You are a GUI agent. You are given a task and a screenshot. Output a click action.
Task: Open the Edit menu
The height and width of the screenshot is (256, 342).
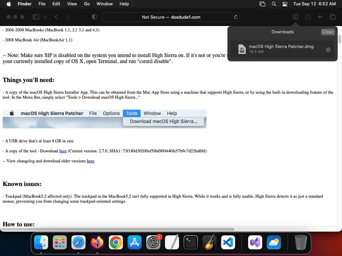point(56,4)
